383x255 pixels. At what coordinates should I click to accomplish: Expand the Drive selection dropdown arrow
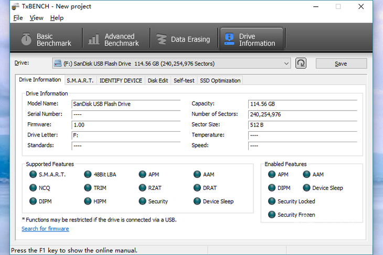tap(286, 63)
